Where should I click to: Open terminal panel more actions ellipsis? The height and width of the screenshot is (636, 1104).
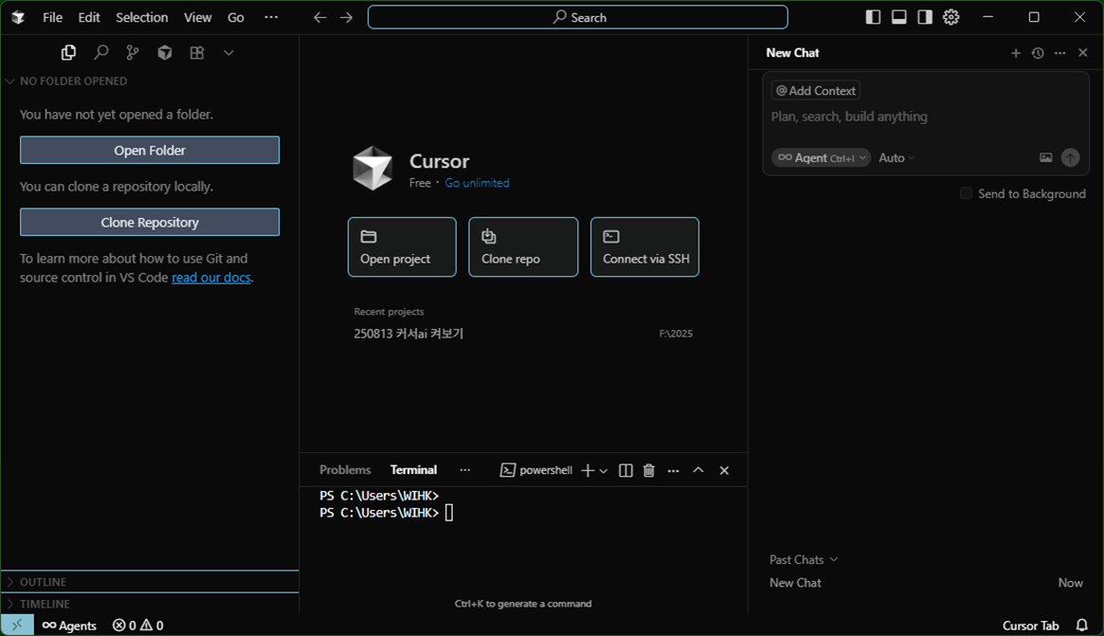(673, 470)
